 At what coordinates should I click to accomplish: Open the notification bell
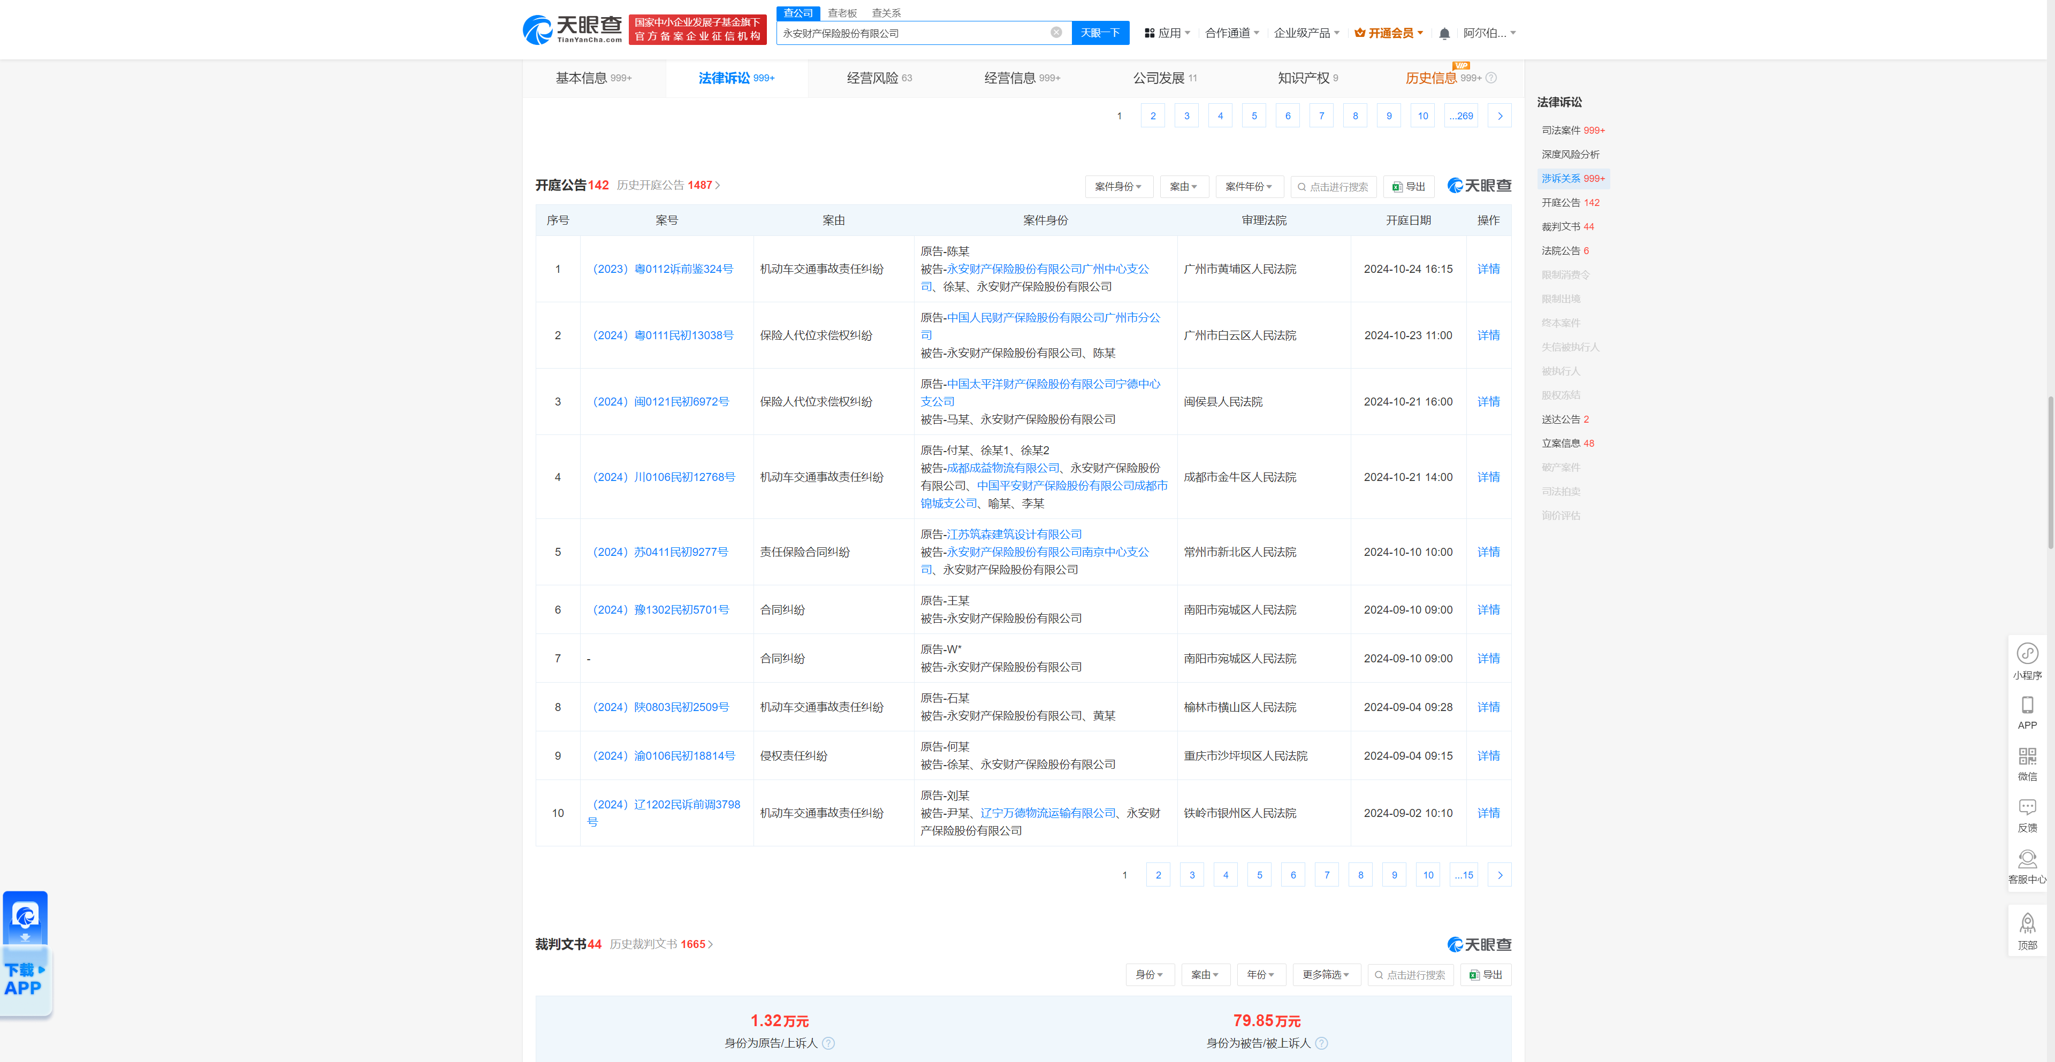[1444, 34]
